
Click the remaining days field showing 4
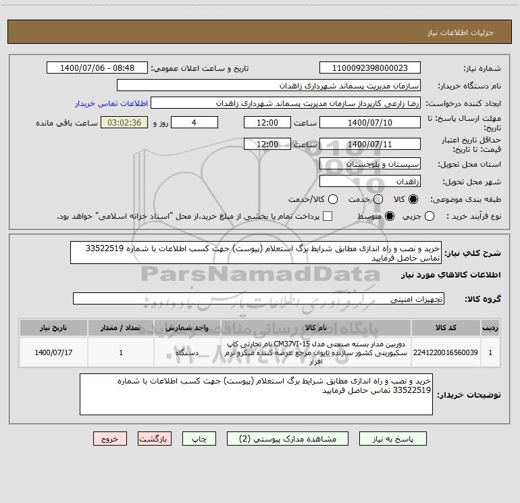194,122
